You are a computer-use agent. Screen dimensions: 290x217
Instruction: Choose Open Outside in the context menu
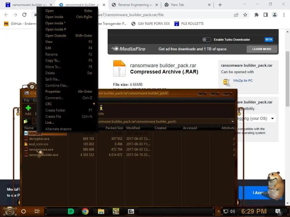[67, 36]
